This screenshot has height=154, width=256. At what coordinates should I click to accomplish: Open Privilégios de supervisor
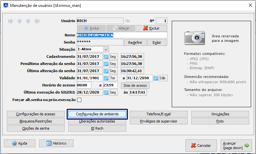coord(158,121)
